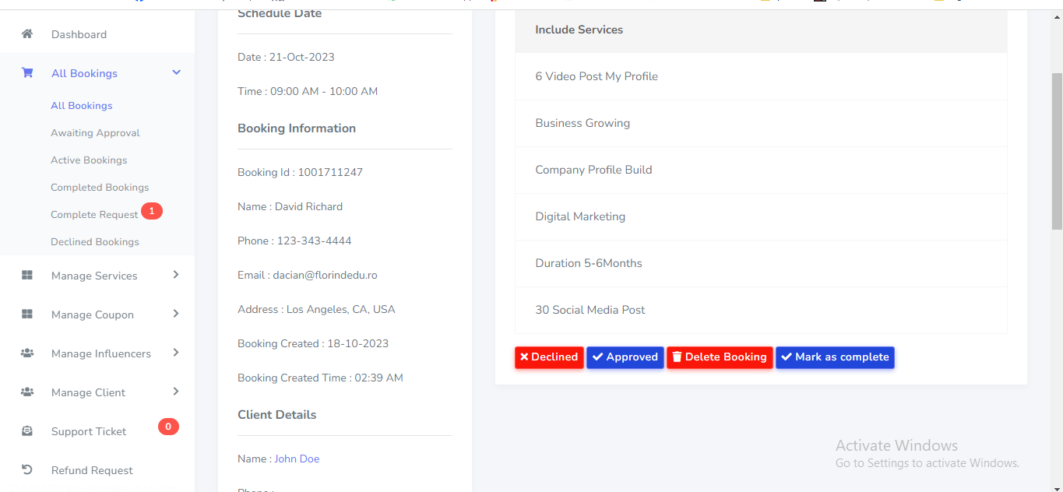Screen dimensions: 1063x492
Task: Click the Manage Influencers people icon
Action: click(27, 353)
